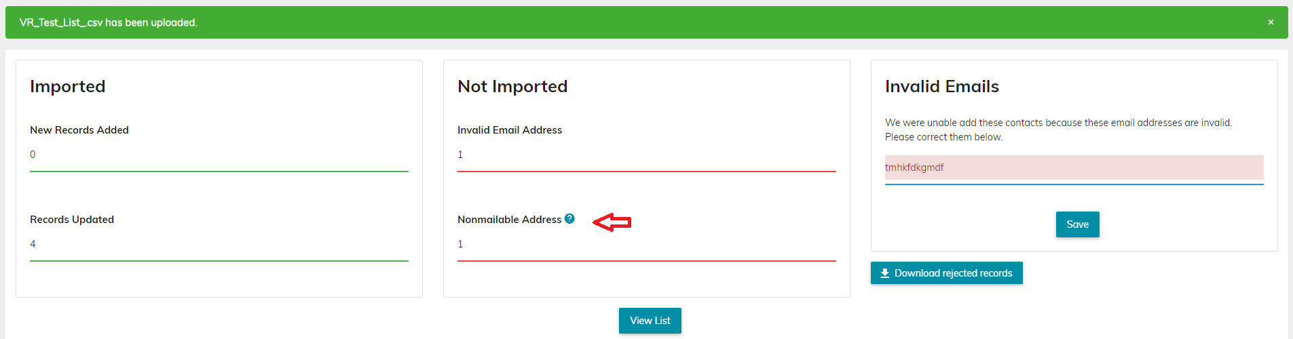Viewport: 1293px width, 339px height.
Task: Click the Save button under Invalid Emails
Action: click(1077, 224)
